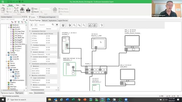Click the expand-all button in the device catalog

32,25
